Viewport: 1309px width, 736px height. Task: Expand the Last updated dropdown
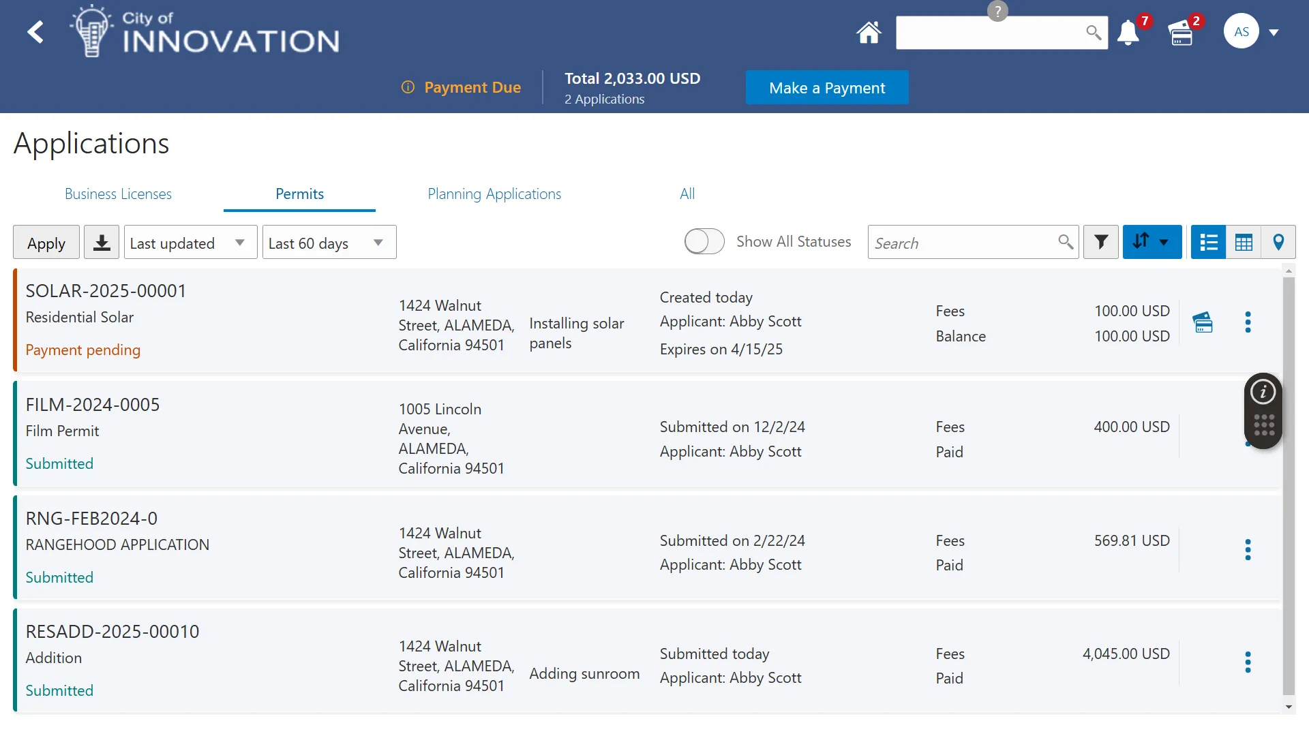(190, 243)
